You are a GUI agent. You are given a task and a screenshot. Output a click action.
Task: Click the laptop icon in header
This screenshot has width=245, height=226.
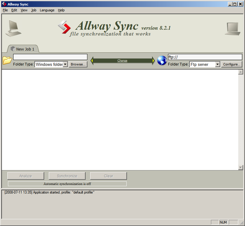click(233, 29)
